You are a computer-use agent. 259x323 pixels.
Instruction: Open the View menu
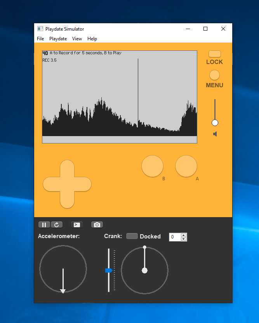pos(77,39)
